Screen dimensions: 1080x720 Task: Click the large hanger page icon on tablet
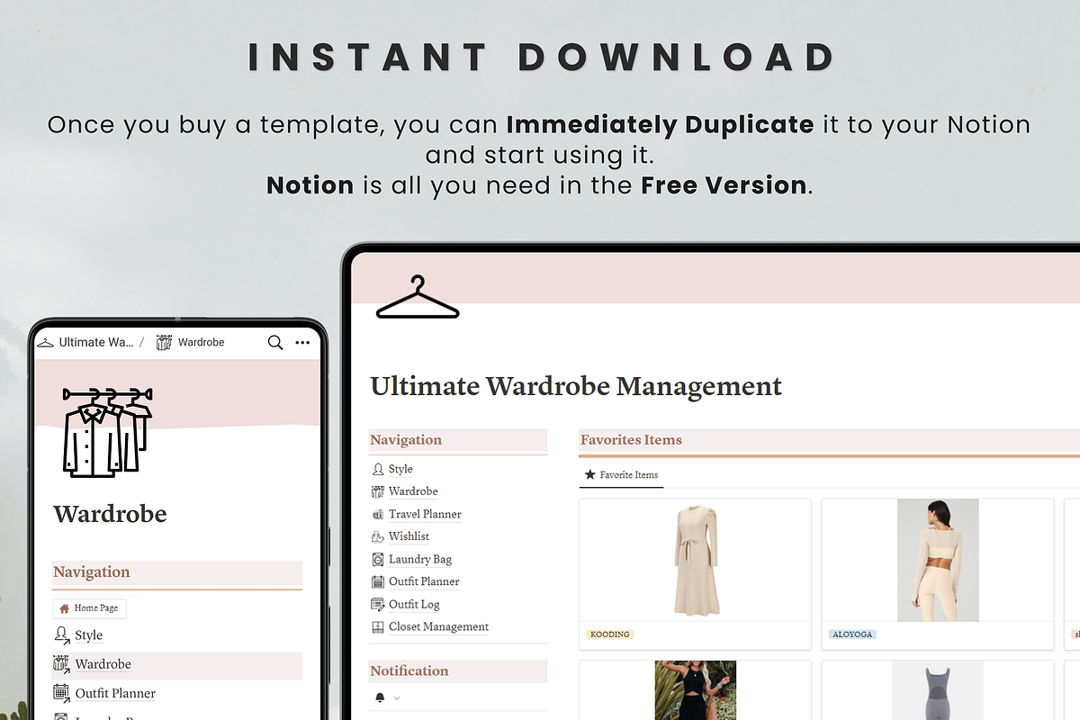(x=418, y=297)
